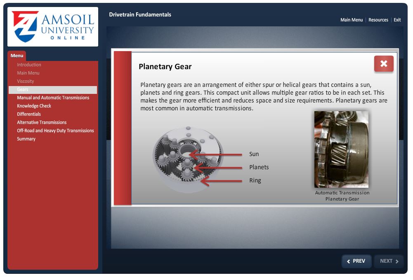
Task: Click the Ring label
Action: pos(255,181)
